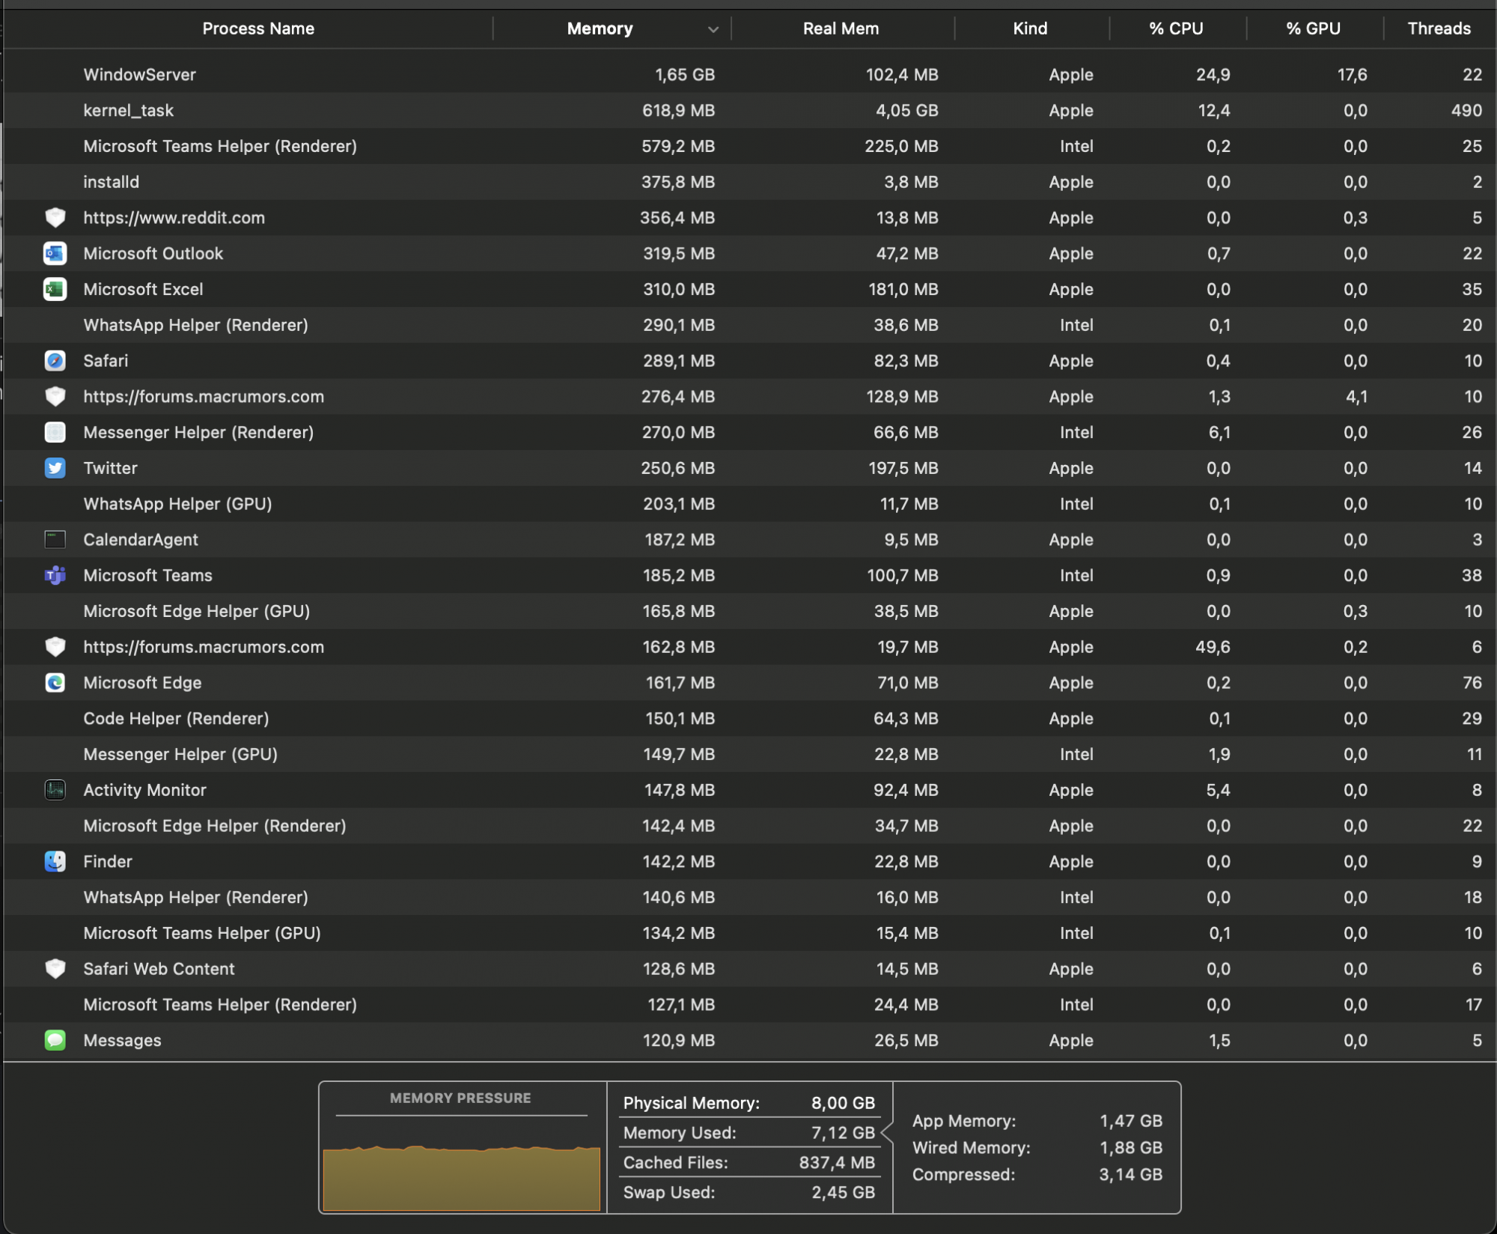Sort by Real Mem column header
Screen dimensions: 1497x1234
(x=841, y=28)
